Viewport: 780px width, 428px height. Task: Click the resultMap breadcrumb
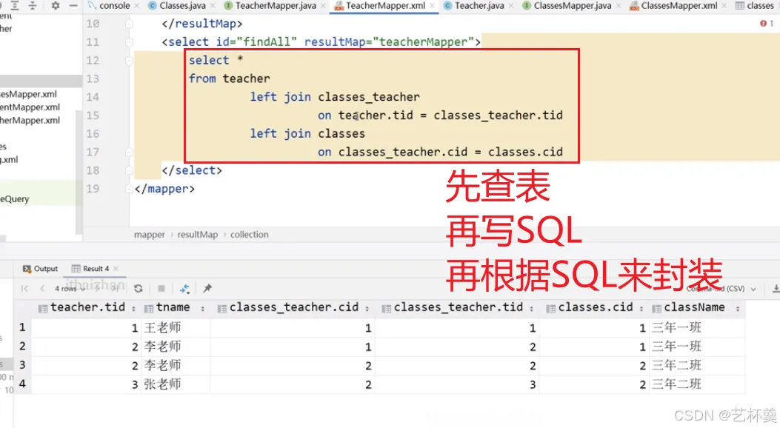tap(198, 235)
